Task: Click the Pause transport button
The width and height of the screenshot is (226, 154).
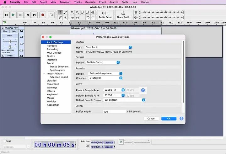Action: click(6, 15)
